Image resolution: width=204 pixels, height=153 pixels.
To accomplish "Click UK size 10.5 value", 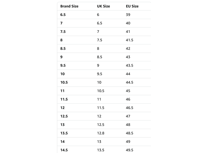I will (x=101, y=91).
